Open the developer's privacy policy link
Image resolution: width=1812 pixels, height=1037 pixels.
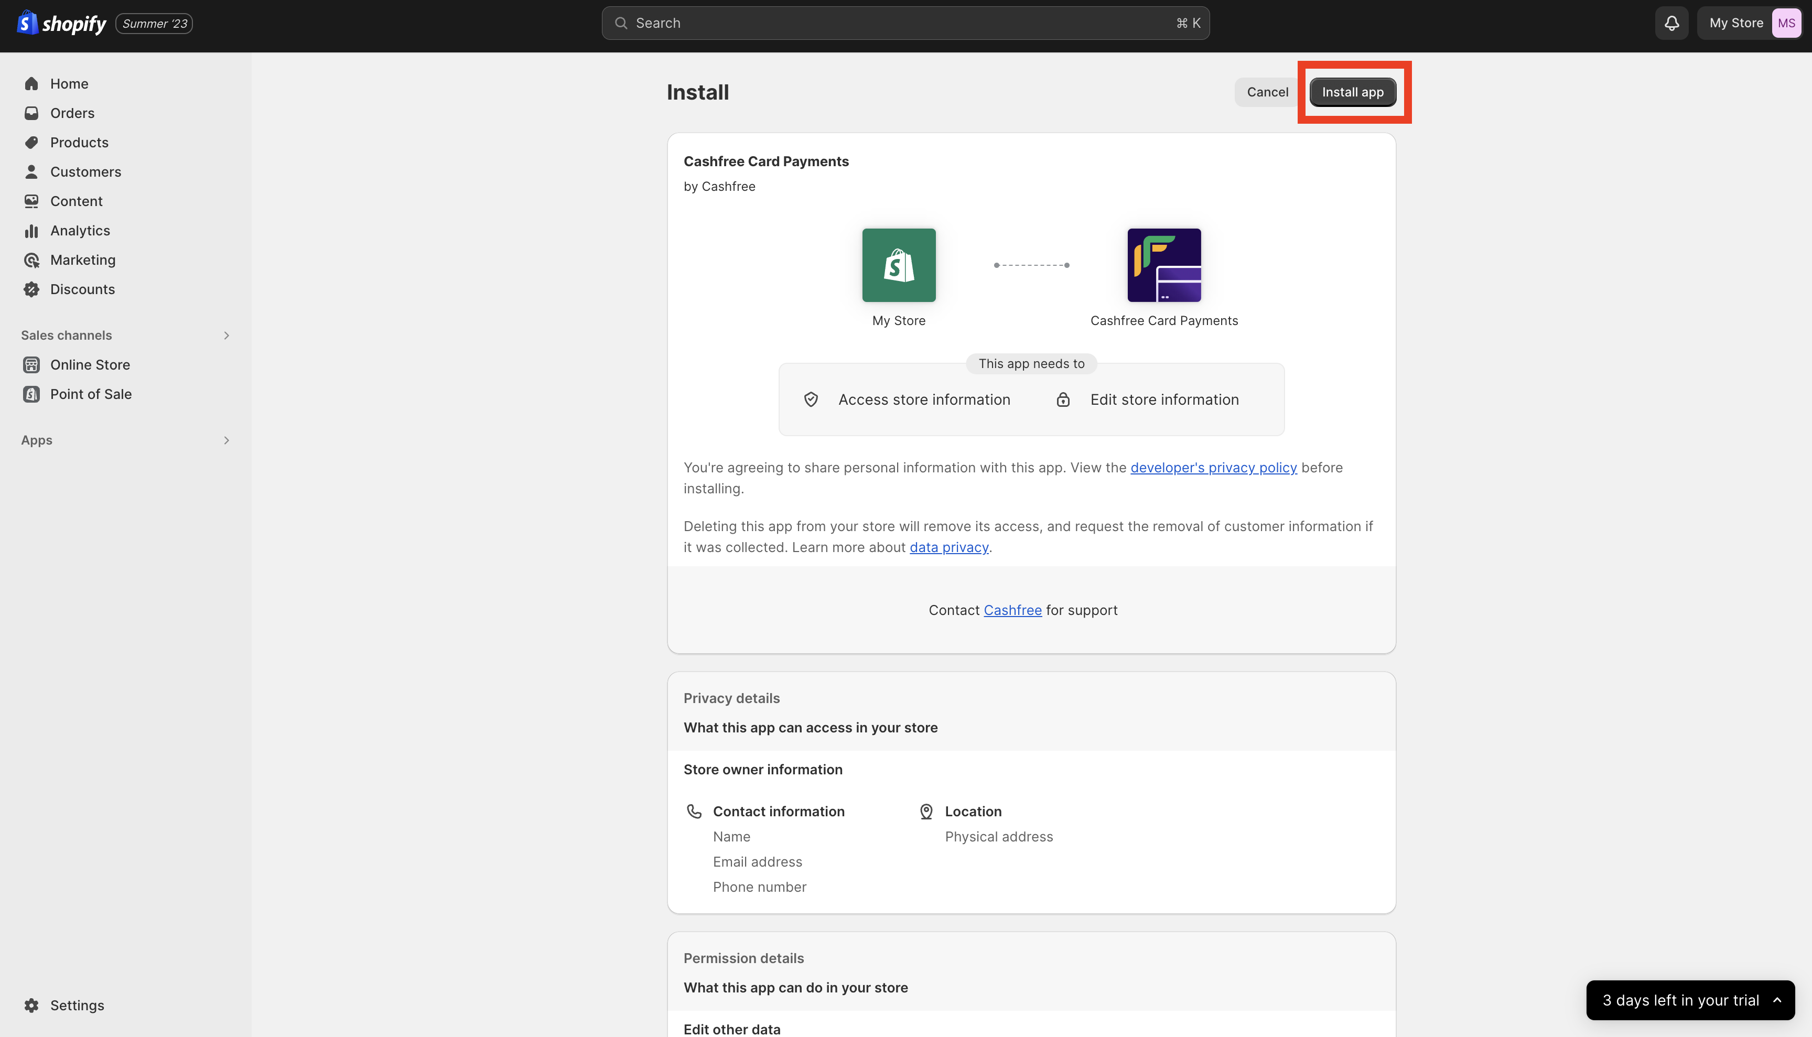1213,468
